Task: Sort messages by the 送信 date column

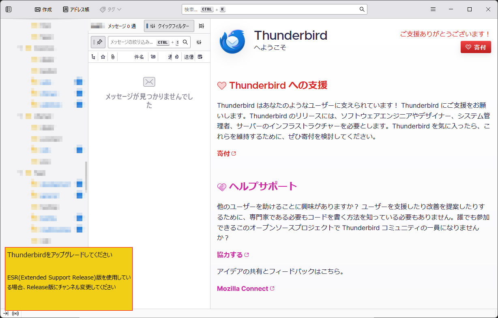Action: pos(189,57)
